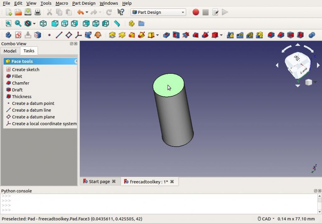Open the Undo history dropdown arrow
This screenshot has width=322, height=223.
pos(87,12)
